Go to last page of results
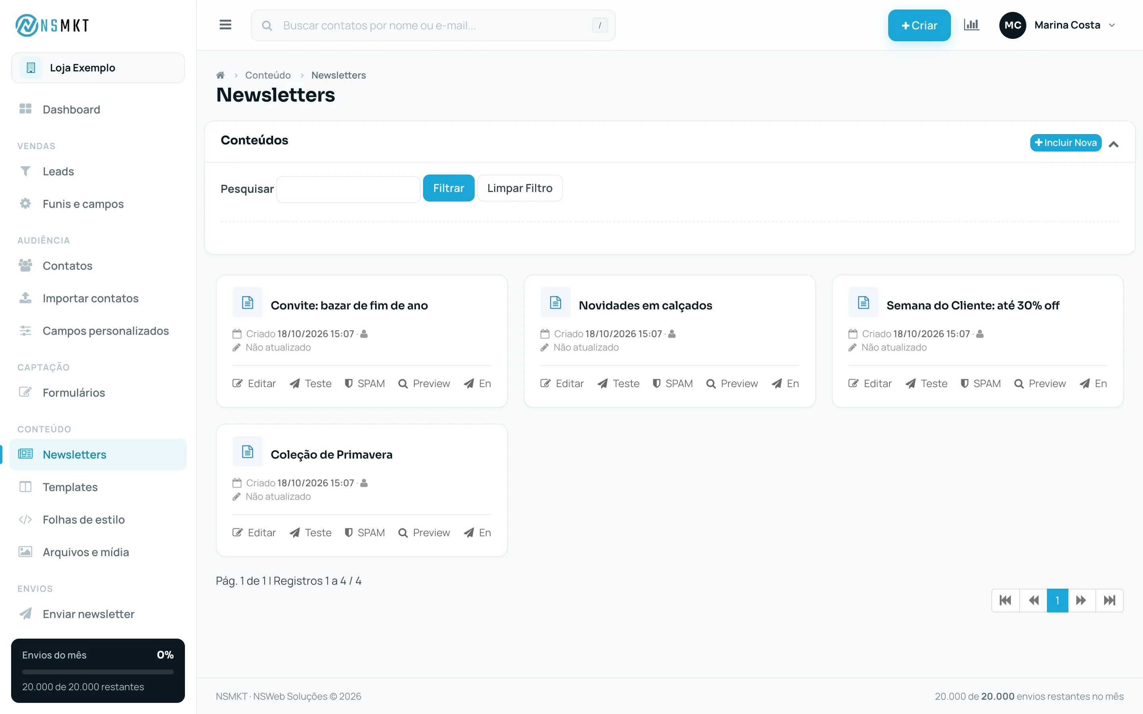1143x714 pixels. [1110, 600]
